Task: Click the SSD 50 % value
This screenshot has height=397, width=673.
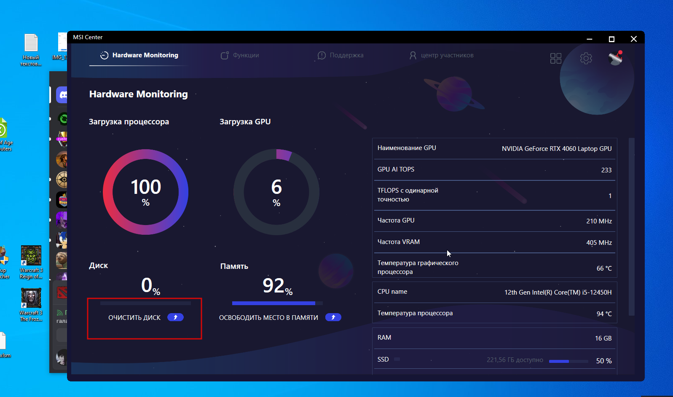Action: pyautogui.click(x=604, y=361)
